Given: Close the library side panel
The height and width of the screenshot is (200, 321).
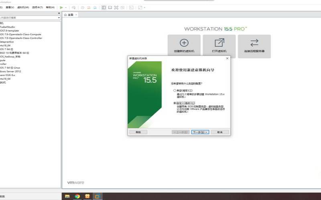Looking at the screenshot, I should [x=59, y=13].
